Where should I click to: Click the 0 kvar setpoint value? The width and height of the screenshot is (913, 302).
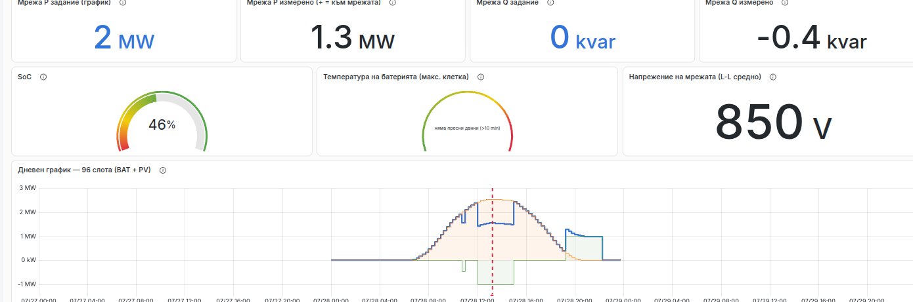tap(583, 38)
